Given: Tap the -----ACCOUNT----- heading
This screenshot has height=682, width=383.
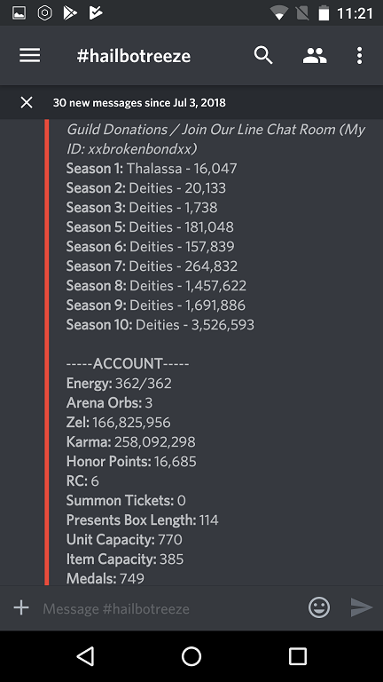Looking at the screenshot, I should 128,363.
